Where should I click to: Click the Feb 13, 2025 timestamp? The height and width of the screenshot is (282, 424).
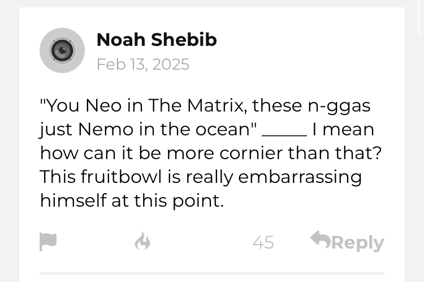[x=142, y=64]
